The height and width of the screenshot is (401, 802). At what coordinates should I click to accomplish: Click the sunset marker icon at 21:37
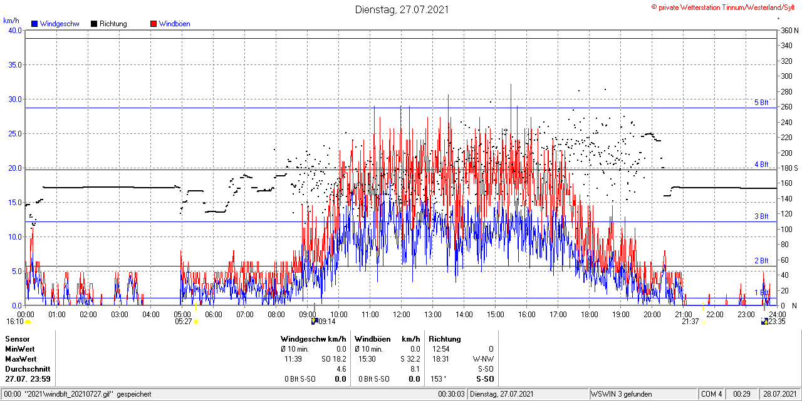[x=703, y=322]
